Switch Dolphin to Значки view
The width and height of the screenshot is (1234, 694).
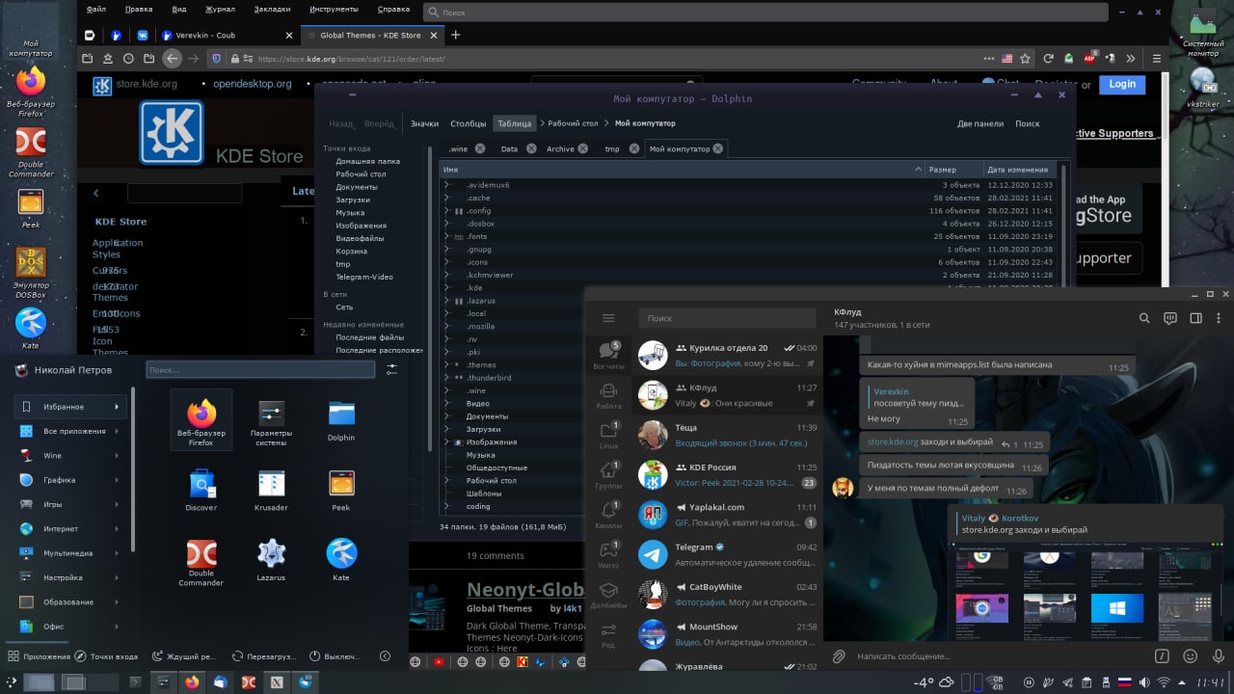pos(424,123)
